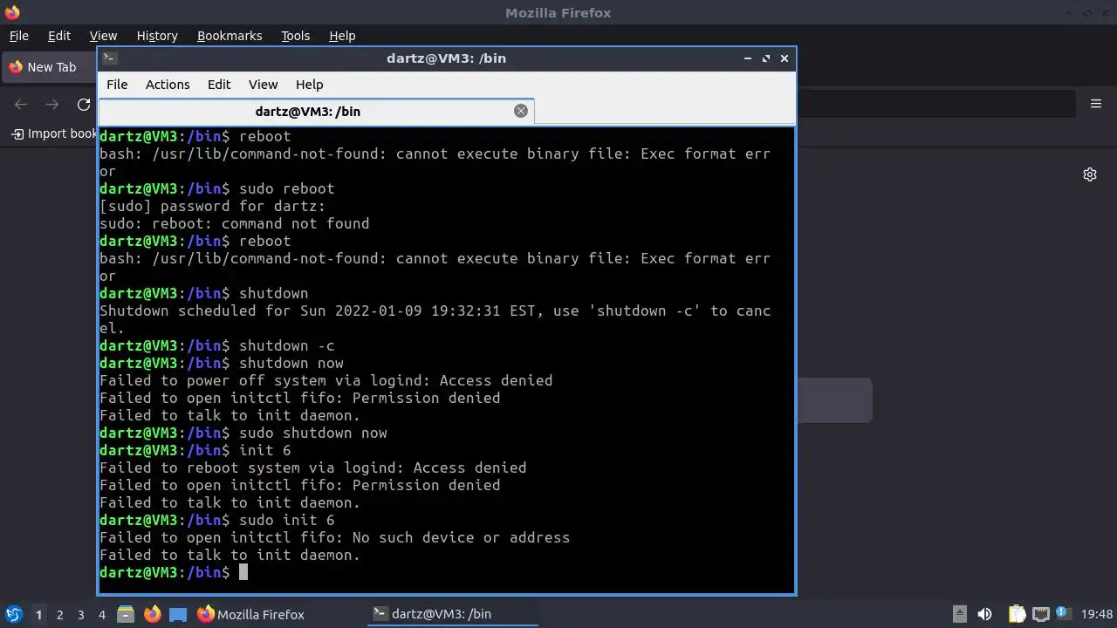The height and width of the screenshot is (628, 1117).
Task: Close the dartz@VM3: /bin terminal tab
Action: [521, 111]
